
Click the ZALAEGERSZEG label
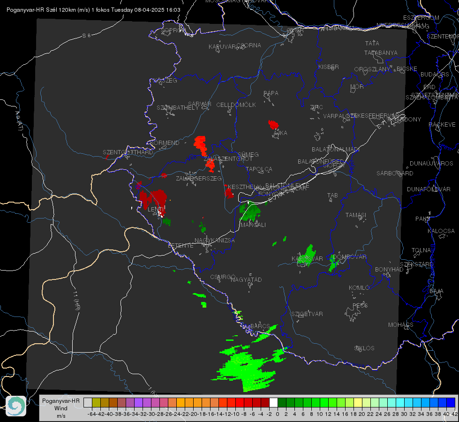[199, 179]
